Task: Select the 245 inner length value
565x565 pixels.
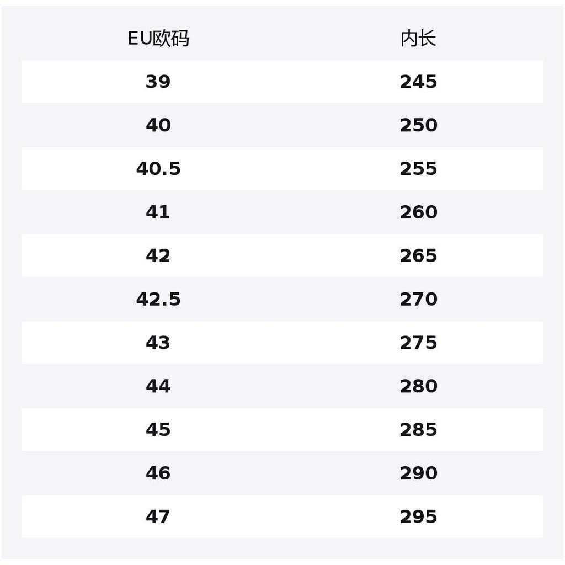Action: click(x=418, y=82)
